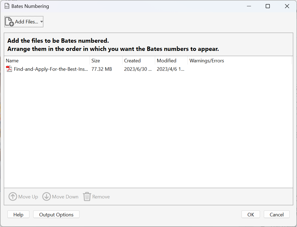Open the Help button
Image resolution: width=297 pixels, height=227 pixels.
(18, 214)
